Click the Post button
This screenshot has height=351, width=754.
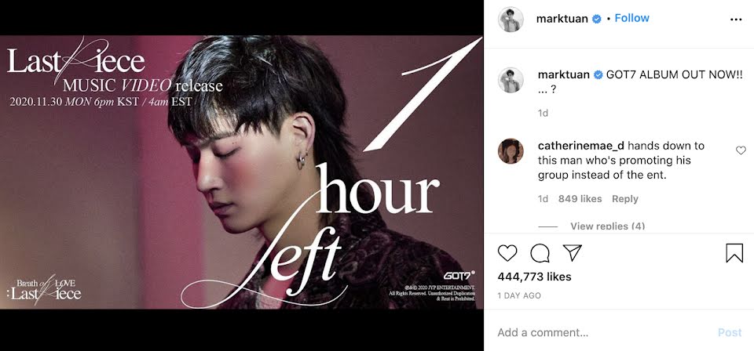tap(730, 332)
